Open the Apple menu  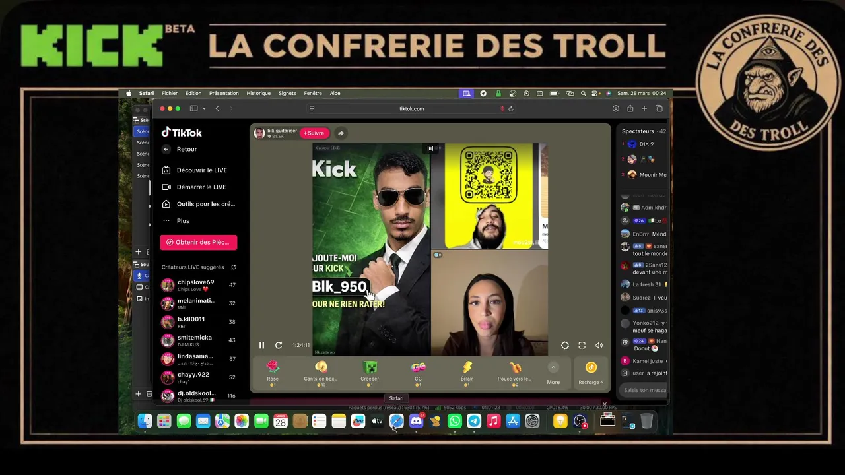[129, 93]
